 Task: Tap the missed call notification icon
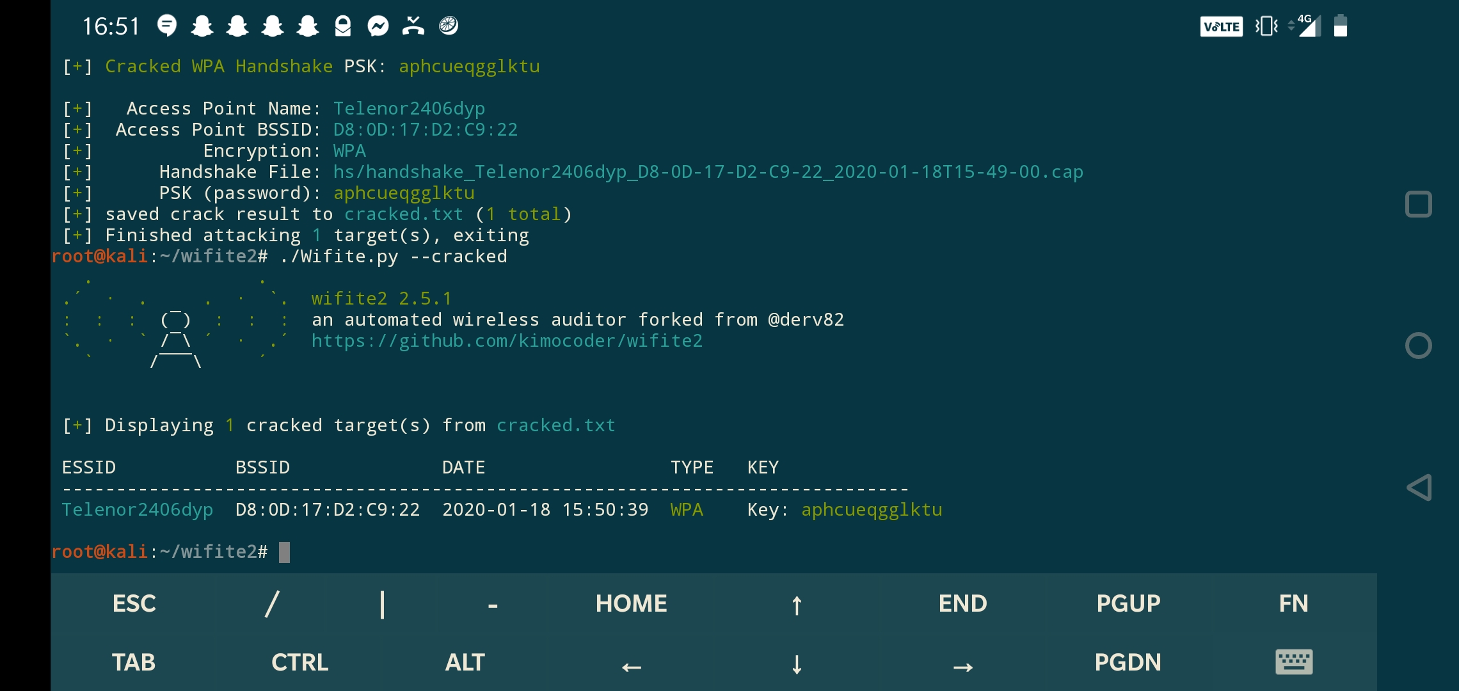point(413,26)
